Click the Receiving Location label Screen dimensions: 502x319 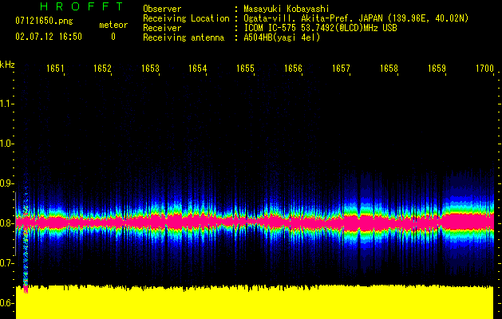click(x=186, y=18)
